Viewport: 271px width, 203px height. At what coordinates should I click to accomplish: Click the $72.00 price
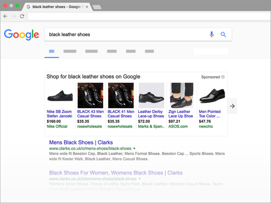click(x=144, y=121)
